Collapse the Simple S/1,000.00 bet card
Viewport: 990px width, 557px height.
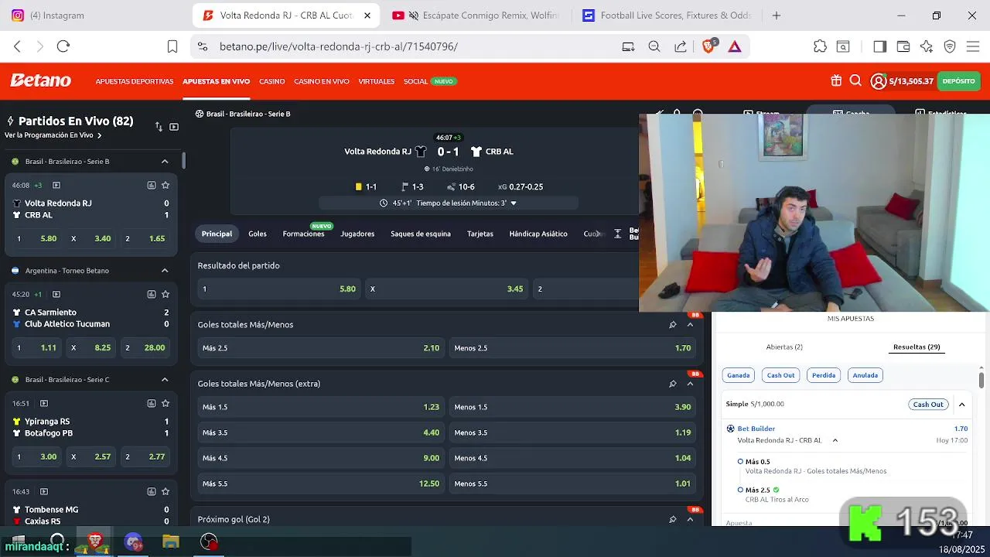point(961,404)
